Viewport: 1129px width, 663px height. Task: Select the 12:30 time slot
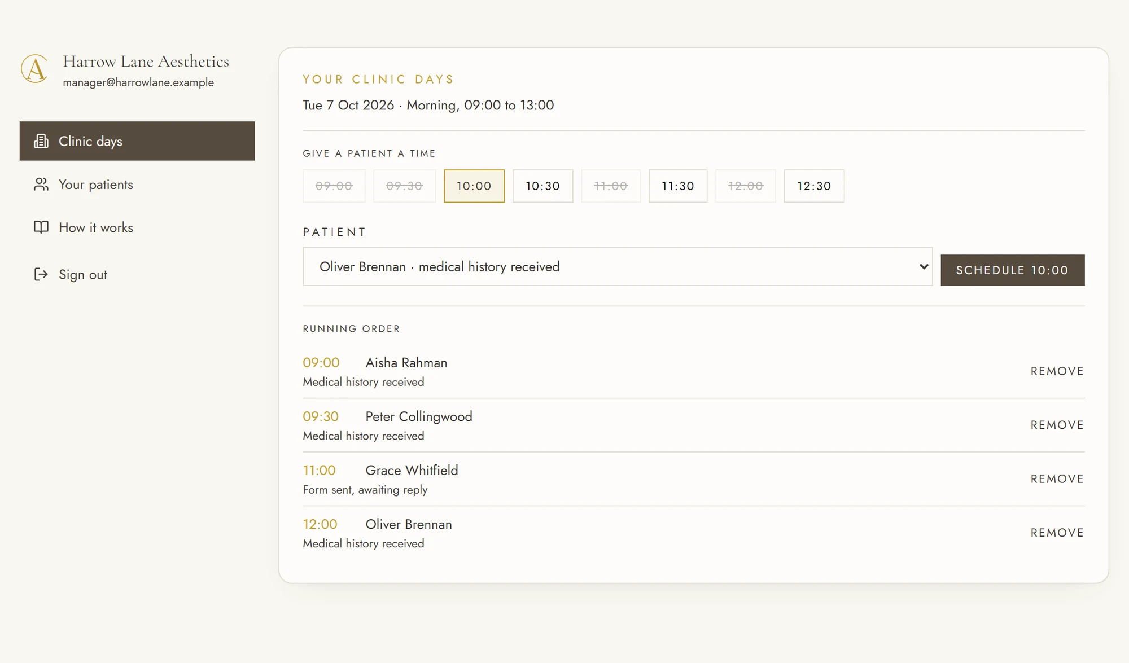(814, 186)
